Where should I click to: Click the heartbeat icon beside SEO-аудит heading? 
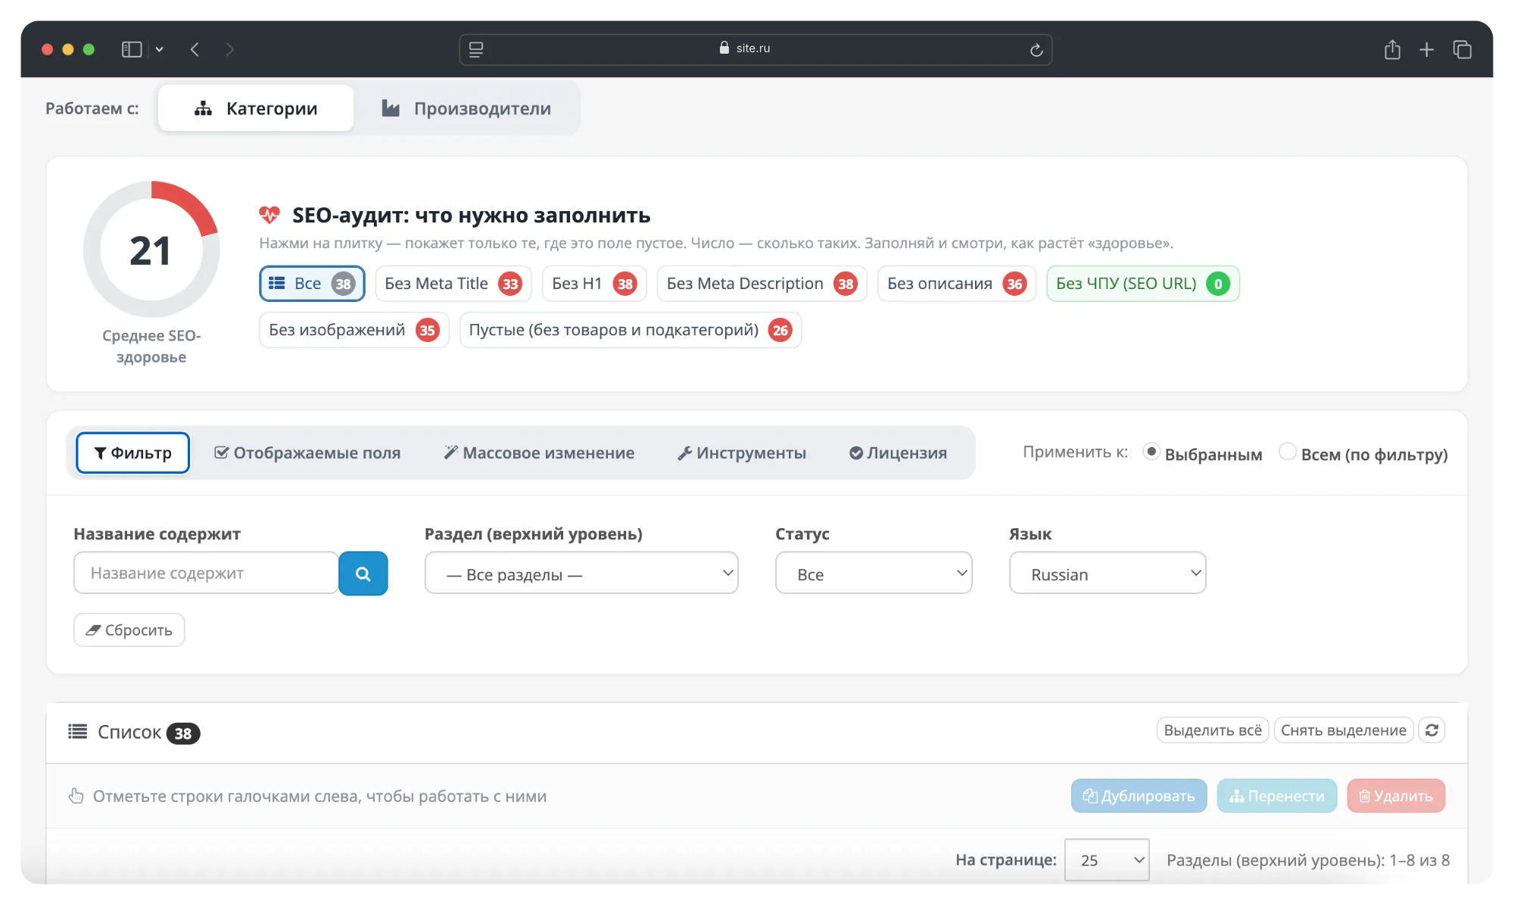tap(269, 216)
